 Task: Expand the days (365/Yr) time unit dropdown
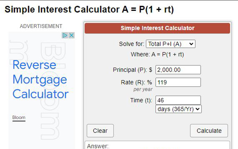[x=178, y=109]
